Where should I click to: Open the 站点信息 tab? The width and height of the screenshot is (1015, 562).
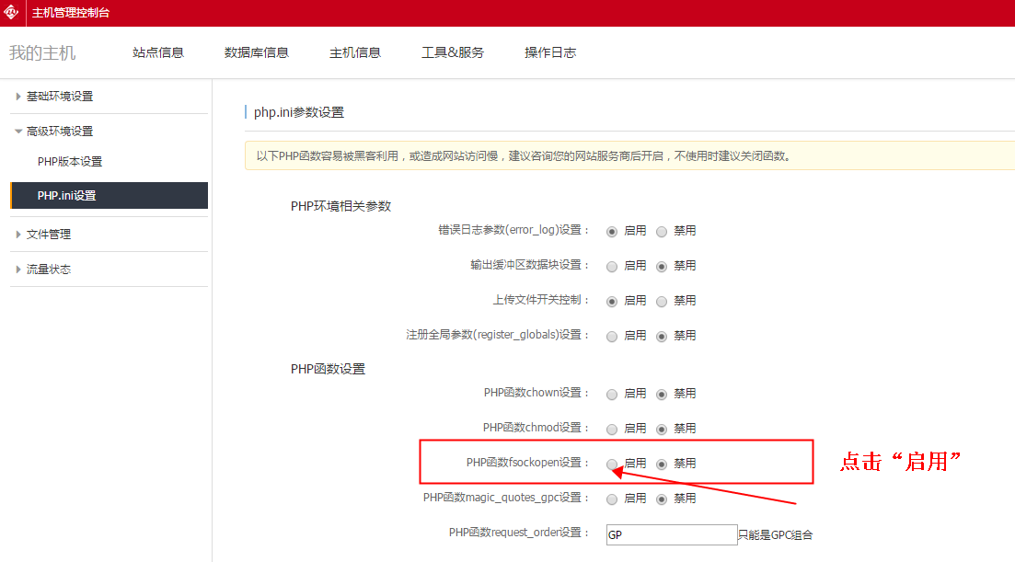[x=158, y=52]
